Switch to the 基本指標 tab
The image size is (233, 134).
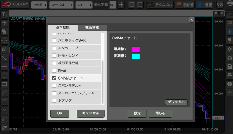point(63,27)
